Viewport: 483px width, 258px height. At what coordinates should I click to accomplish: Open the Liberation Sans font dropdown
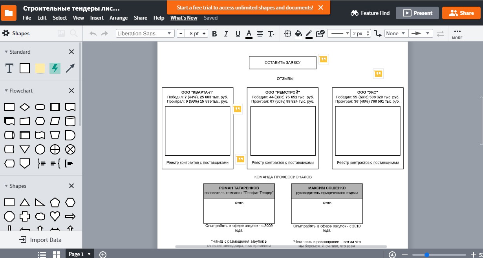tap(145, 33)
